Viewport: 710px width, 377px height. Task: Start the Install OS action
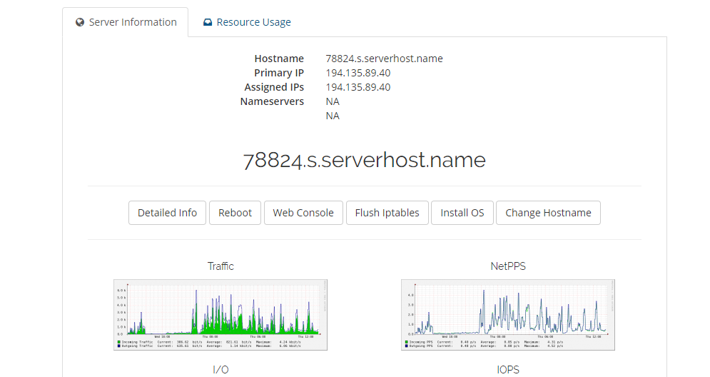(x=462, y=213)
